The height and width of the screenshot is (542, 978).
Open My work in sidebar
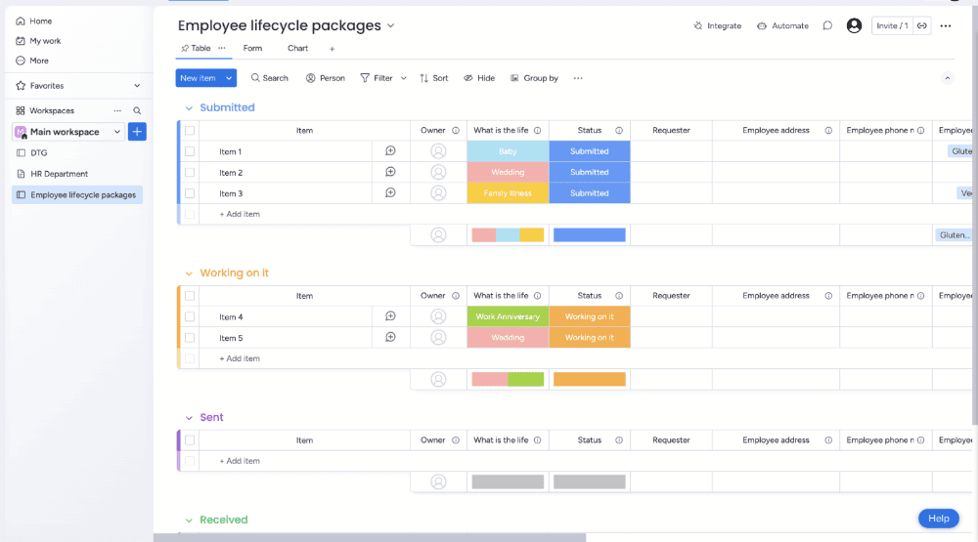(x=38, y=41)
